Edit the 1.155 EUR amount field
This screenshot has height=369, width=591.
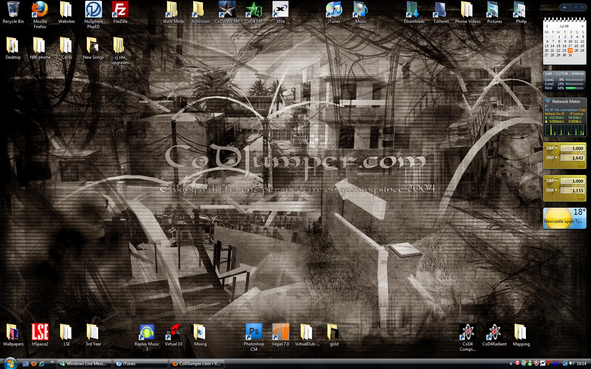pos(572,190)
